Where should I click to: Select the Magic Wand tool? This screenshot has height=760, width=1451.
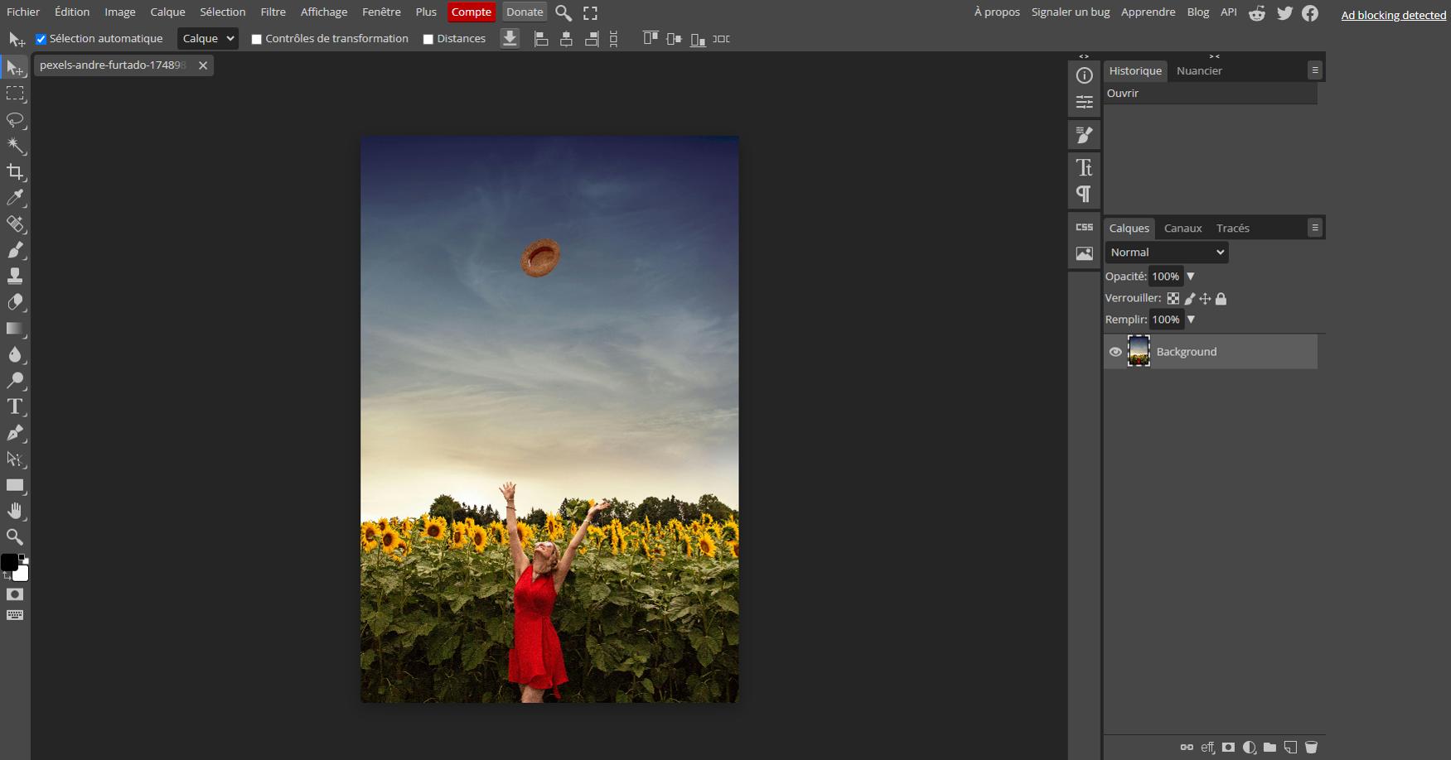[15, 146]
